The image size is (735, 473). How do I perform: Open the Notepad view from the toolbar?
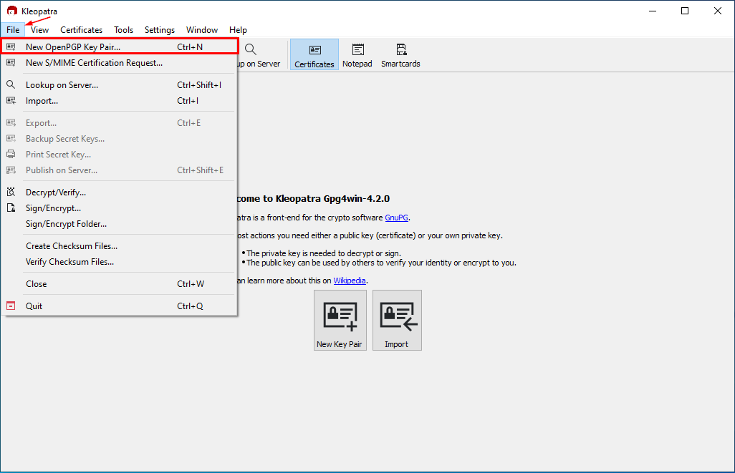pyautogui.click(x=357, y=54)
